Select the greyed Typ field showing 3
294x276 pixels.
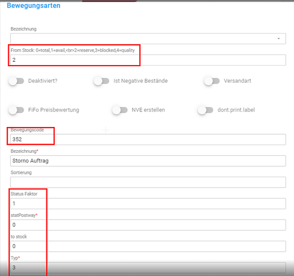148,268
